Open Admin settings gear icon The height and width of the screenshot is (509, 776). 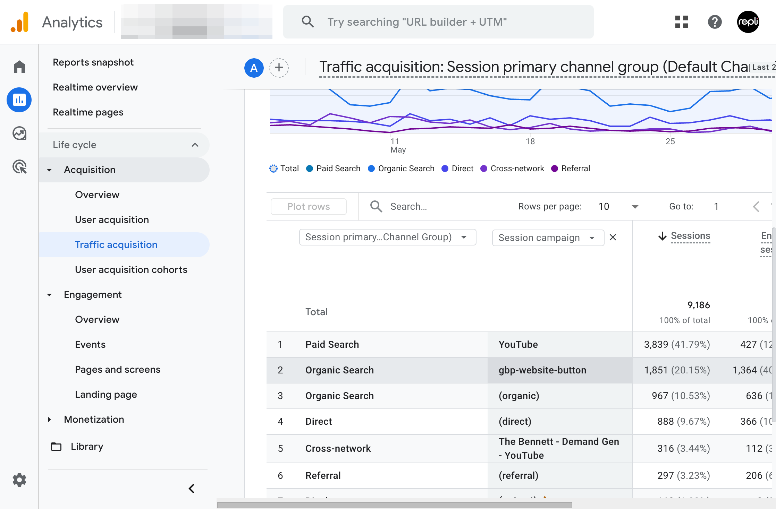click(19, 480)
